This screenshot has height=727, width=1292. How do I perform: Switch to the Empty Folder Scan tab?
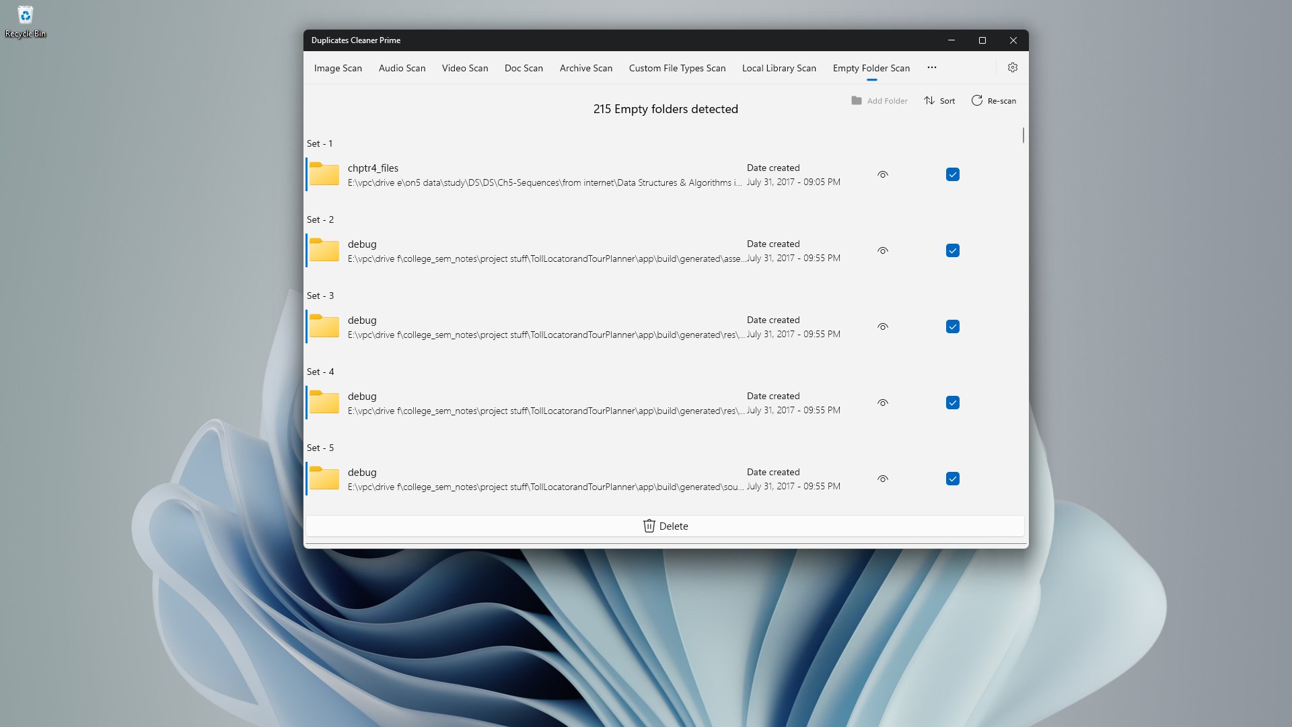[x=871, y=67]
